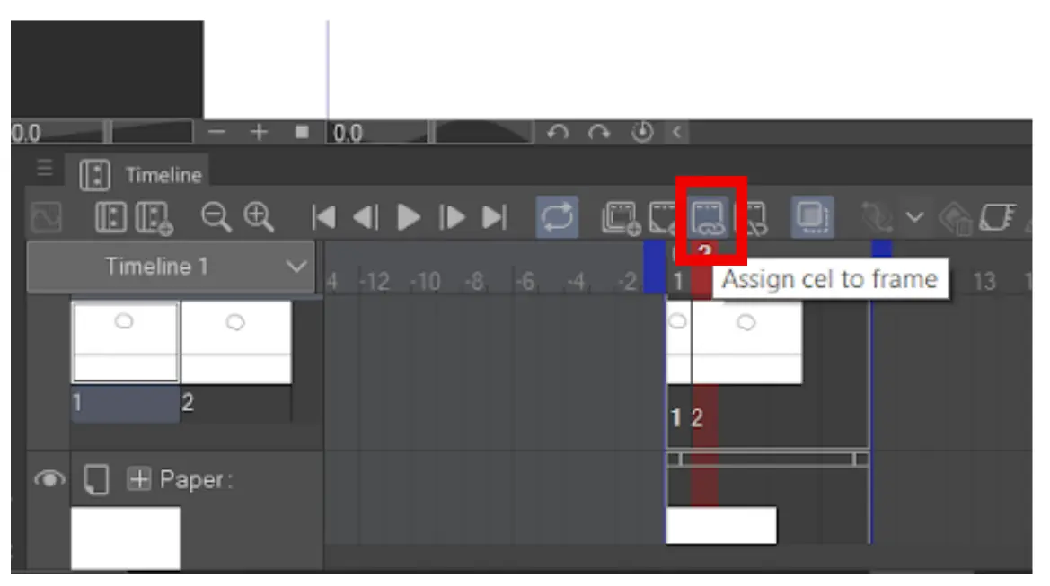1050x586 pixels.
Task: Expand the keyframe options chevron
Action: coord(914,217)
